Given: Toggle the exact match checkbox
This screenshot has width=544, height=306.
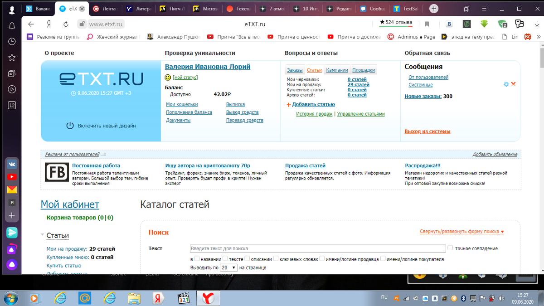Looking at the screenshot, I should [450, 248].
